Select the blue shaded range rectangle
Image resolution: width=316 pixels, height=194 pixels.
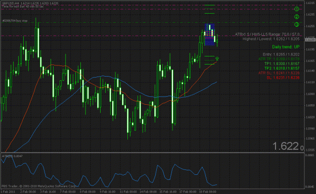209,35
